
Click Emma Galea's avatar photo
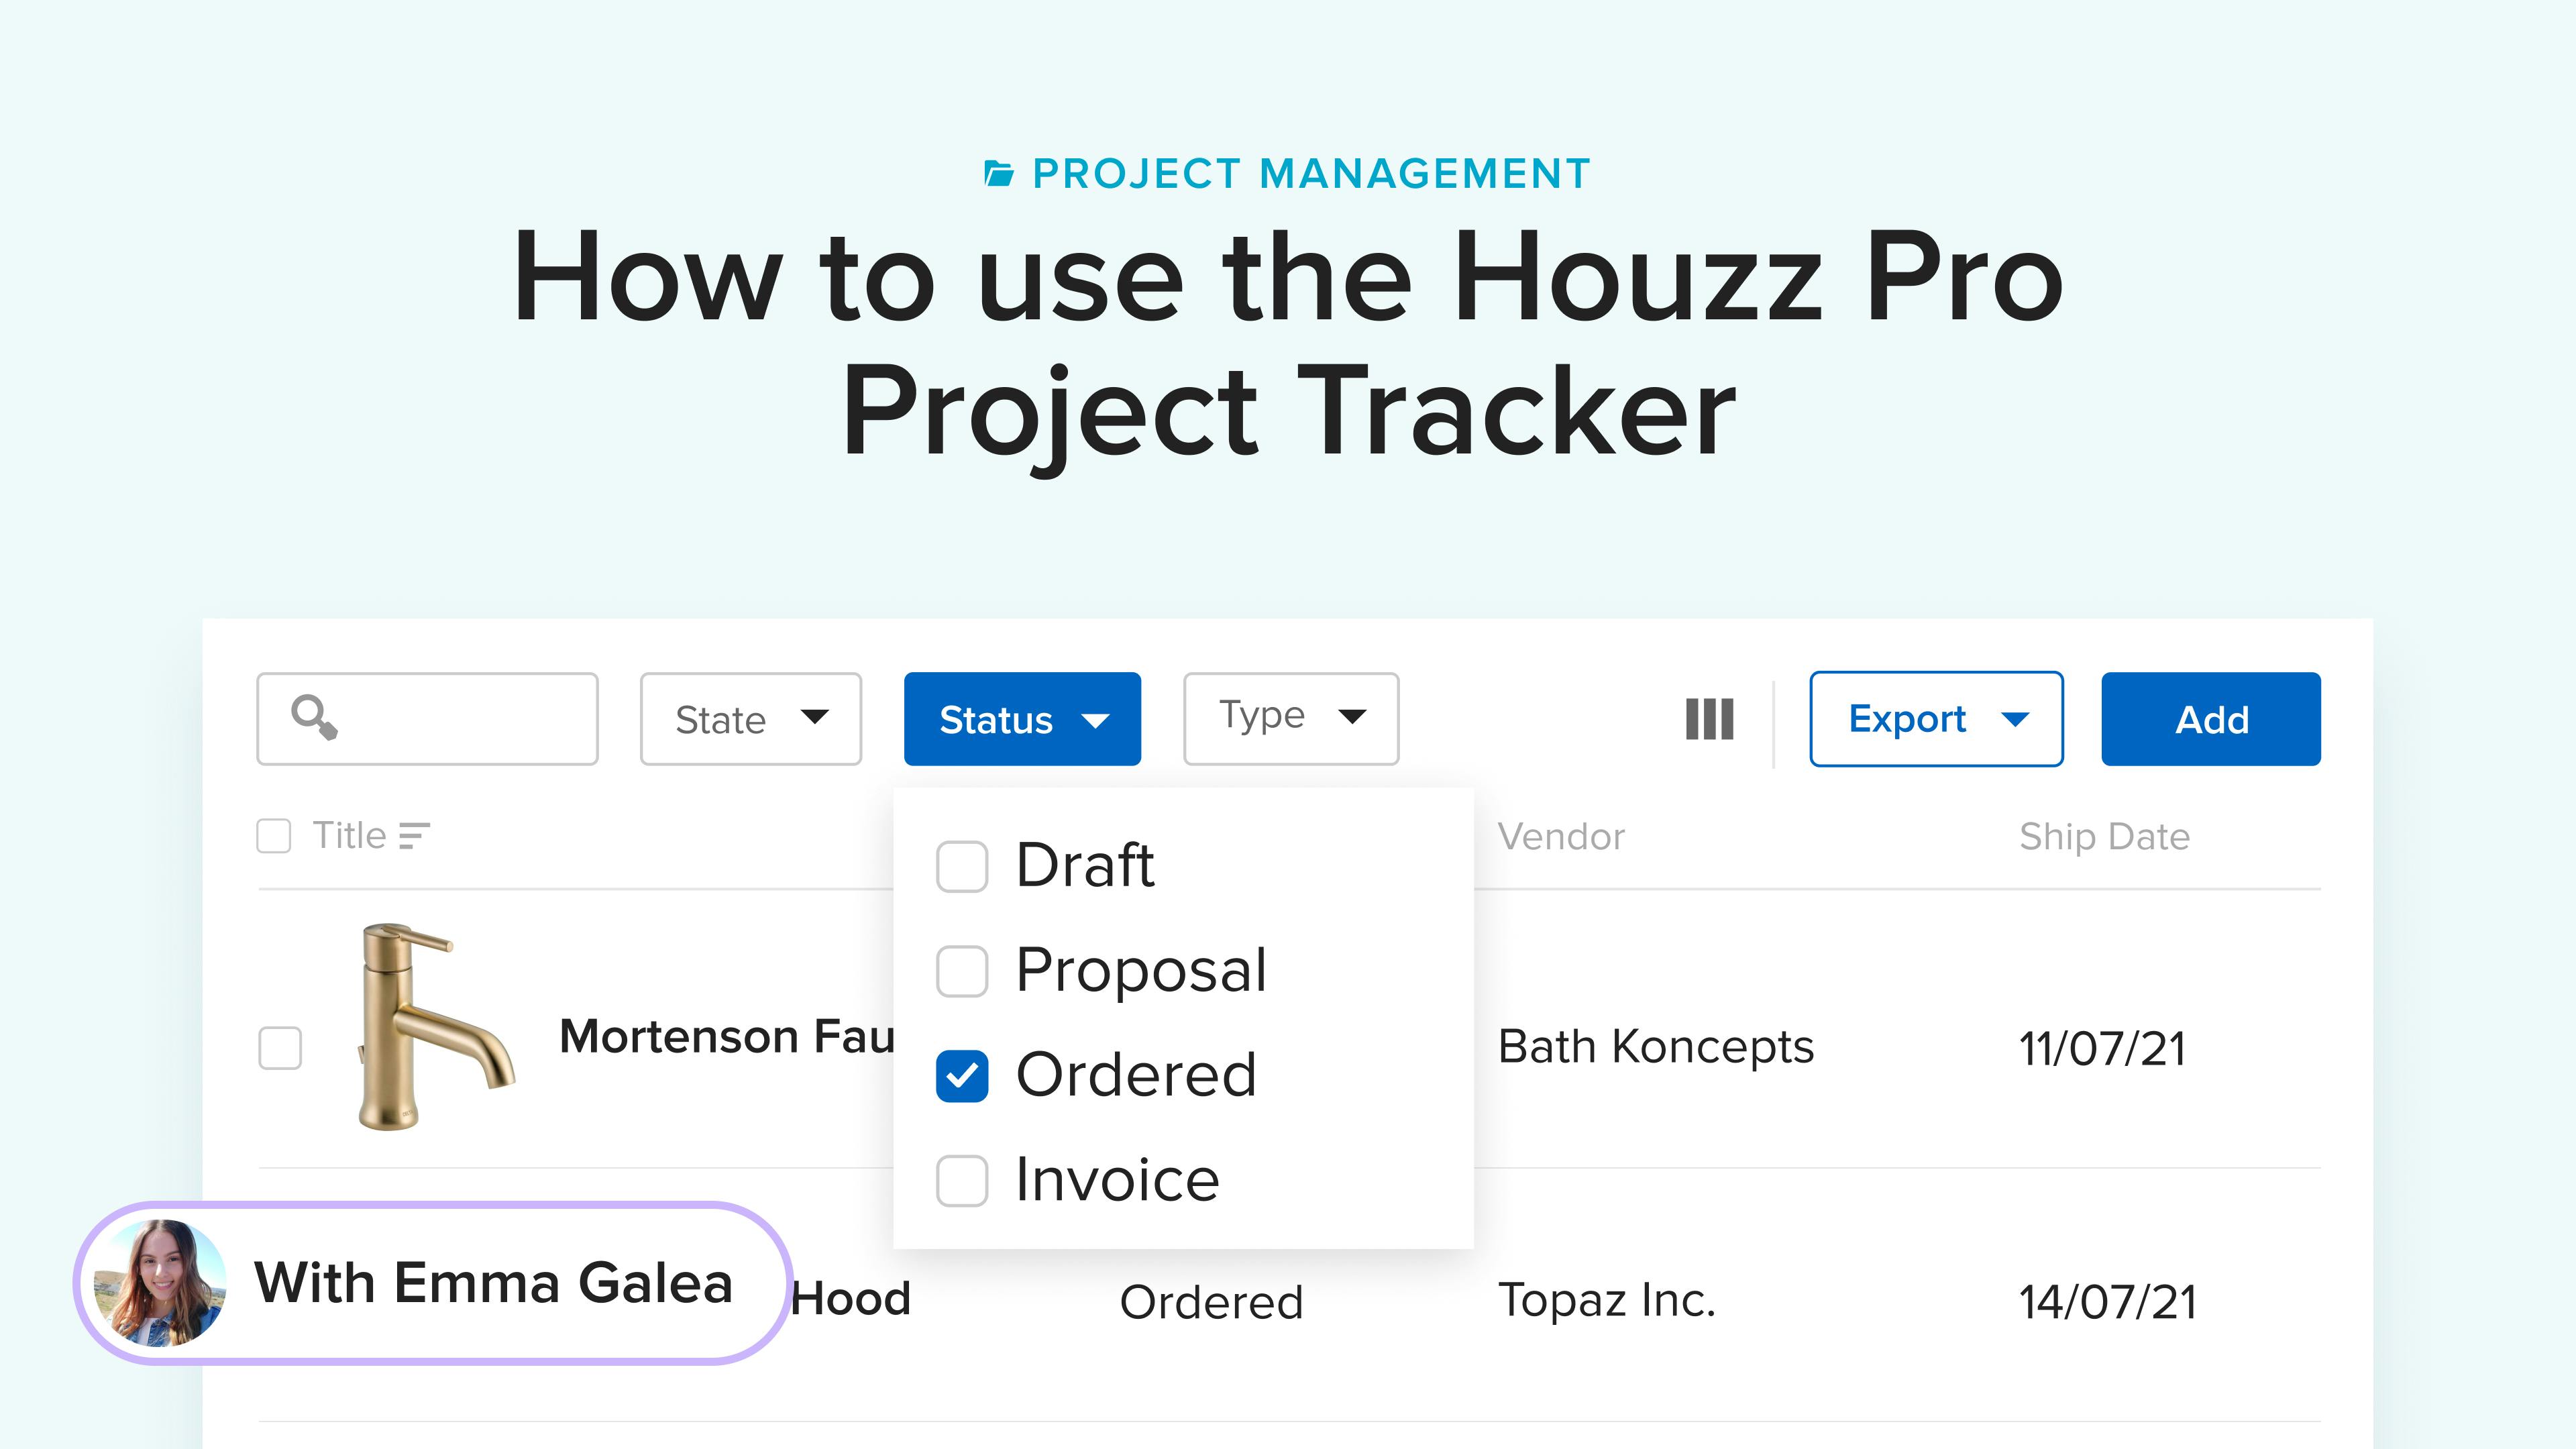tap(160, 1283)
